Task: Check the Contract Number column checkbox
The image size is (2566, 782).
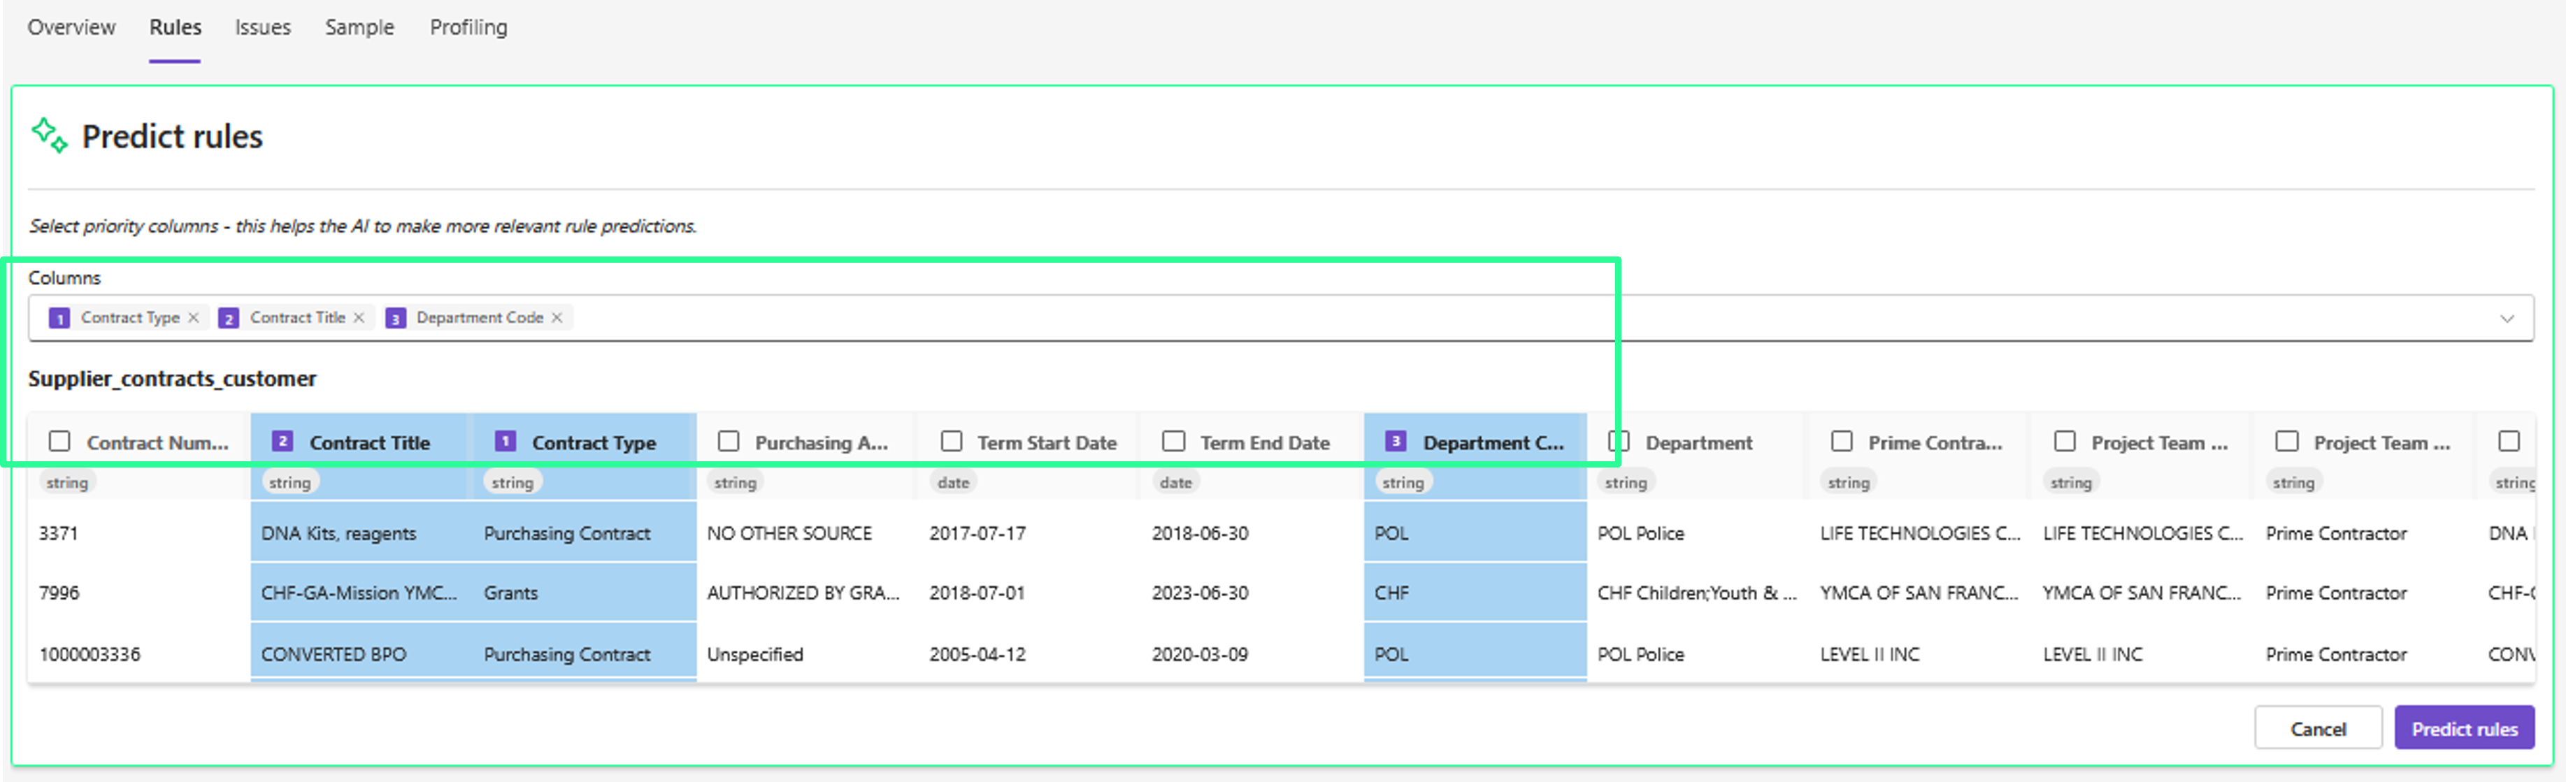Action: click(x=59, y=441)
